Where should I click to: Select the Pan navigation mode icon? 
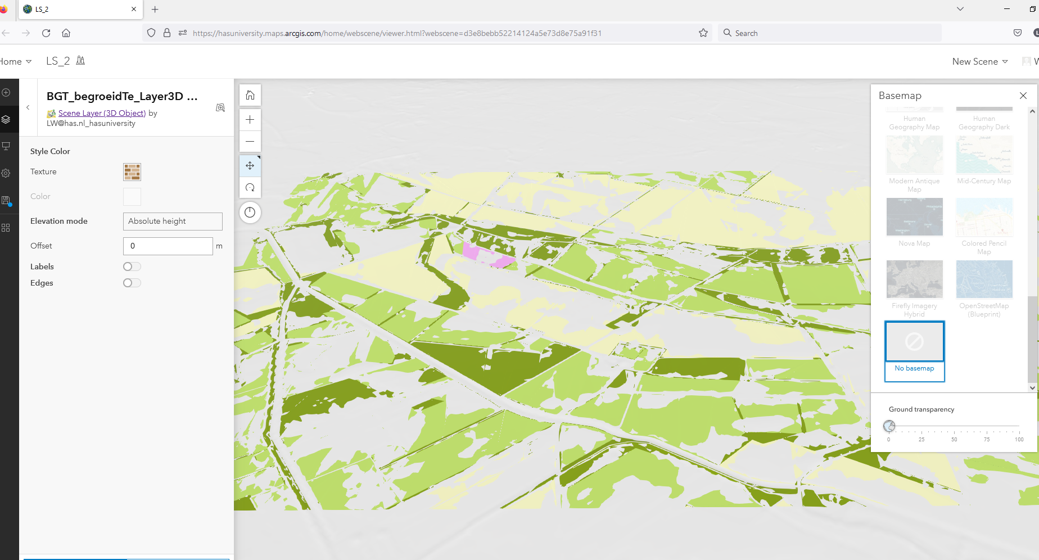tap(250, 165)
